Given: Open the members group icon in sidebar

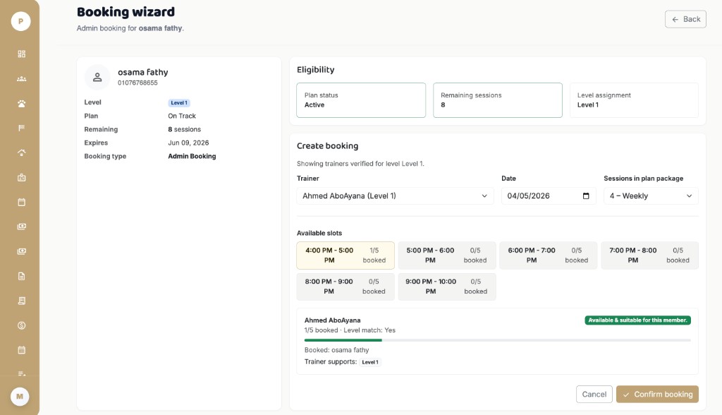Looking at the screenshot, I should point(21,79).
